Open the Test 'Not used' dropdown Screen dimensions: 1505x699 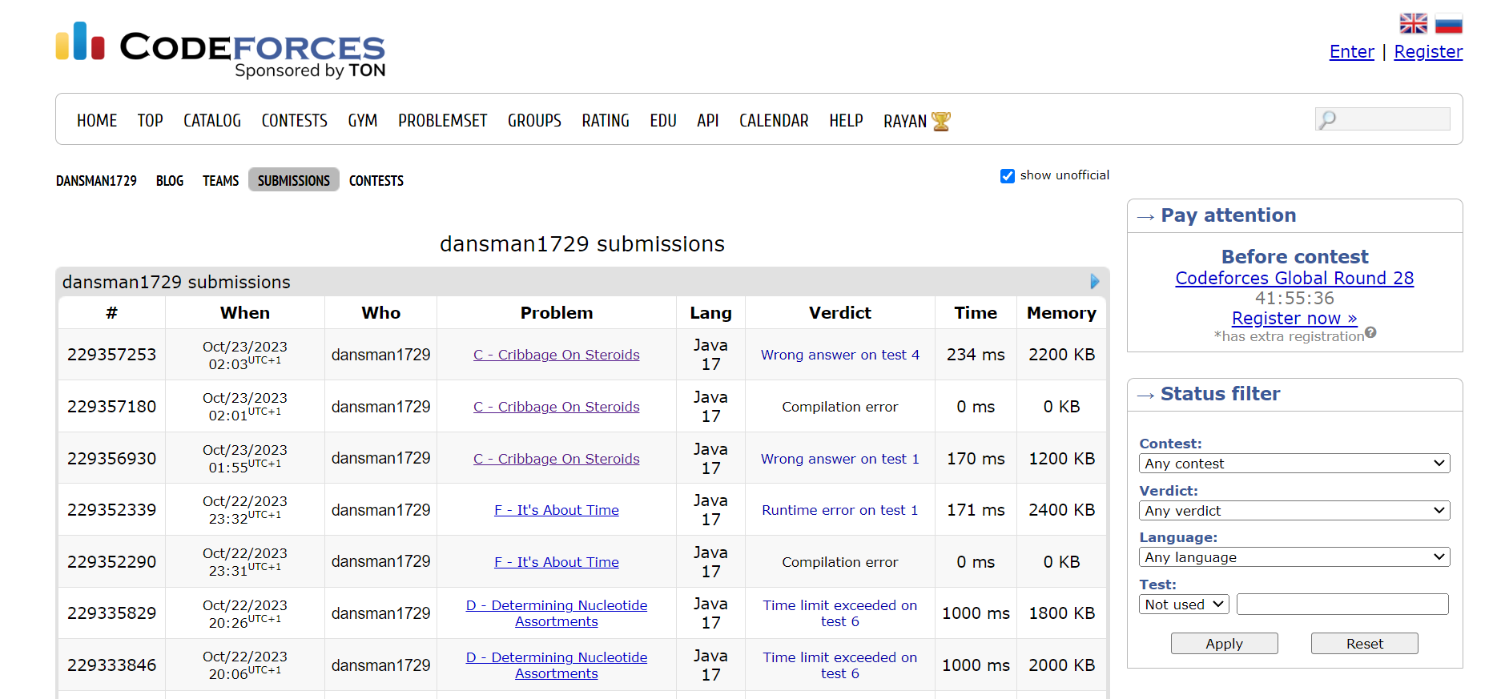1184,605
